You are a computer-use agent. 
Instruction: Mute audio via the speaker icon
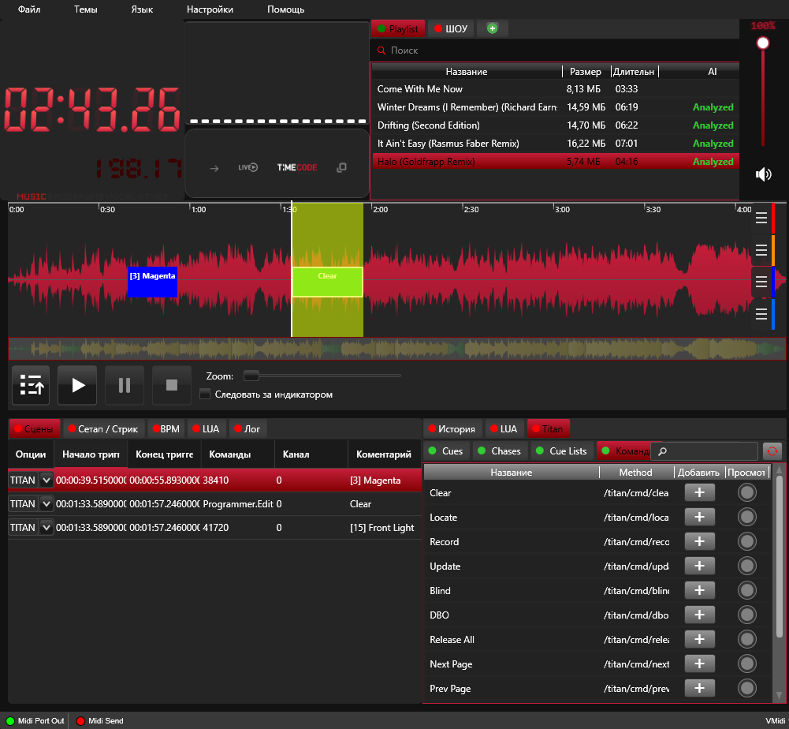tap(763, 174)
